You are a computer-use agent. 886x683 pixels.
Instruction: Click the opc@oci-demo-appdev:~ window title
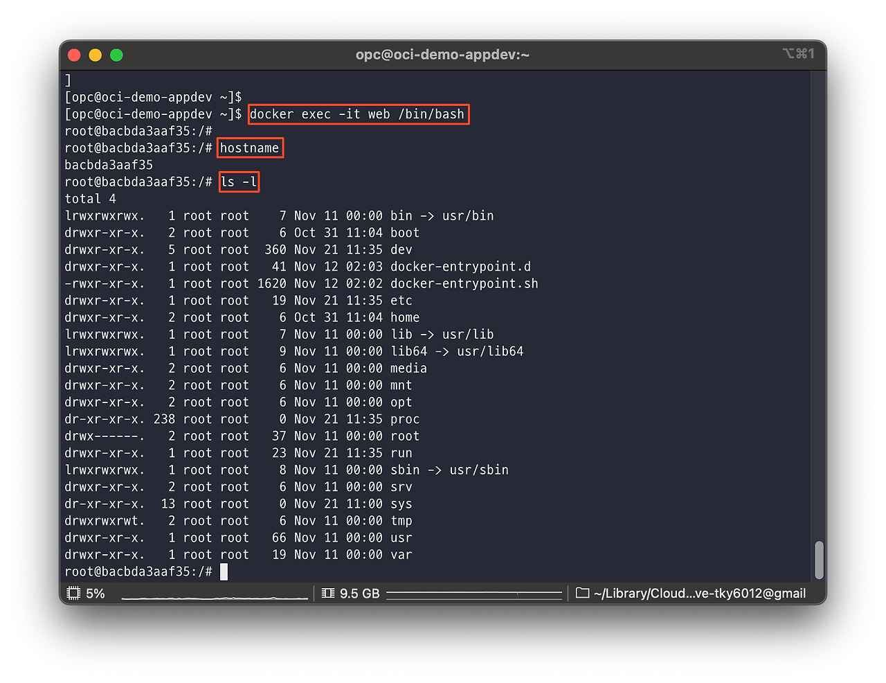point(442,55)
